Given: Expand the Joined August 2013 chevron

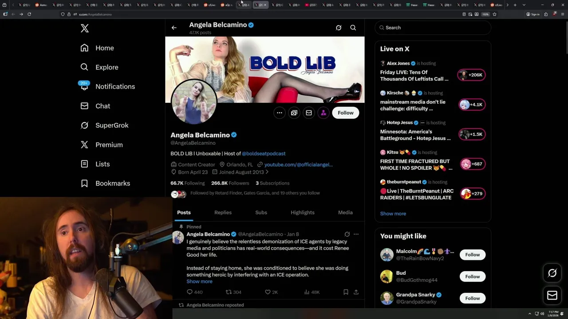Looking at the screenshot, I should (x=267, y=172).
